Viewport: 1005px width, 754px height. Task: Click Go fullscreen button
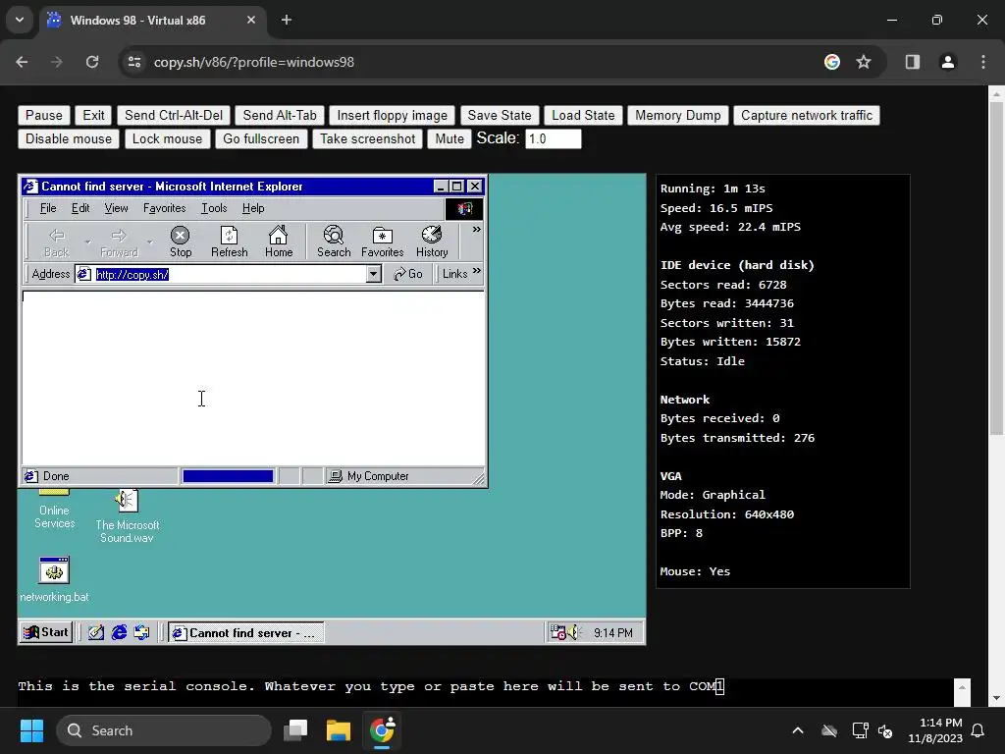click(261, 138)
